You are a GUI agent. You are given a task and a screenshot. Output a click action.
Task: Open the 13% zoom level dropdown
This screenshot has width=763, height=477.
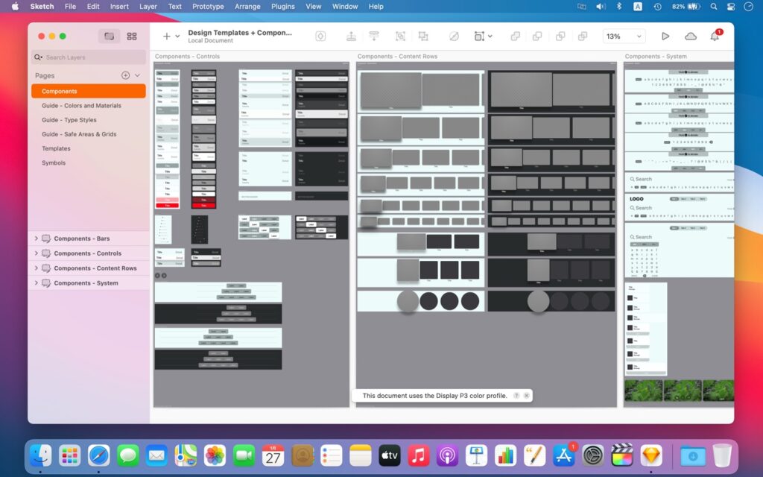pos(624,36)
